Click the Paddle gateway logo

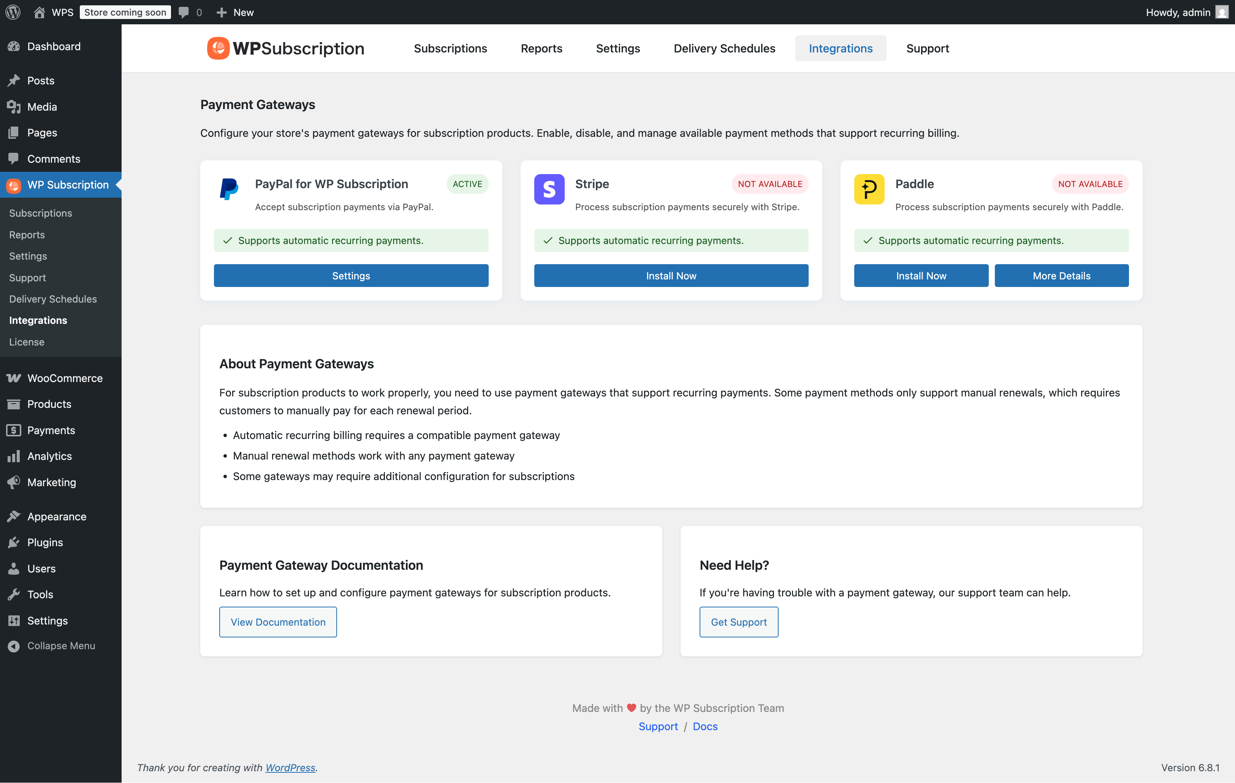pyautogui.click(x=869, y=189)
